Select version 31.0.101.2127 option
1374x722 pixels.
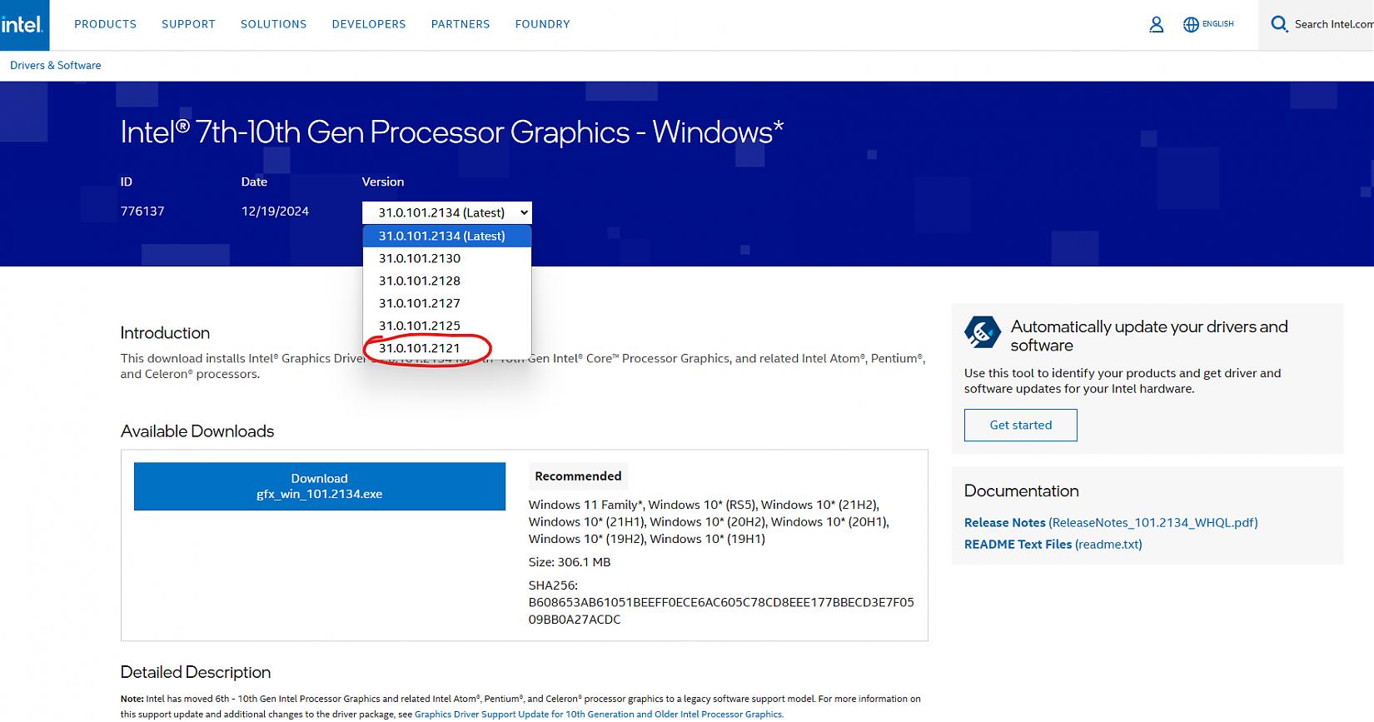447,303
